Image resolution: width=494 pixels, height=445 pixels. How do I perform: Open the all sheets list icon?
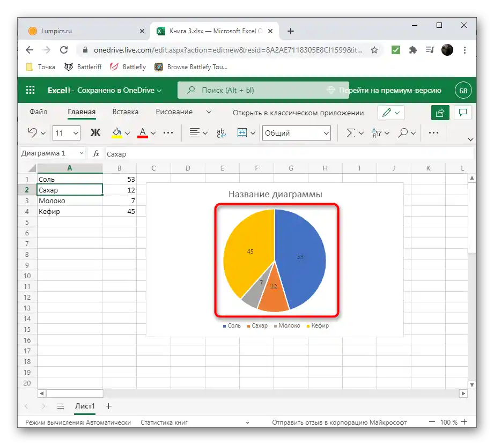point(61,406)
